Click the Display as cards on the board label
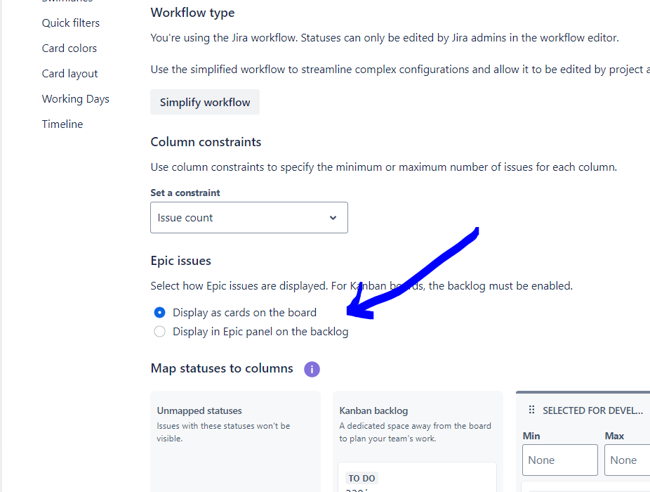Viewport: 650px width, 492px height. [x=244, y=312]
